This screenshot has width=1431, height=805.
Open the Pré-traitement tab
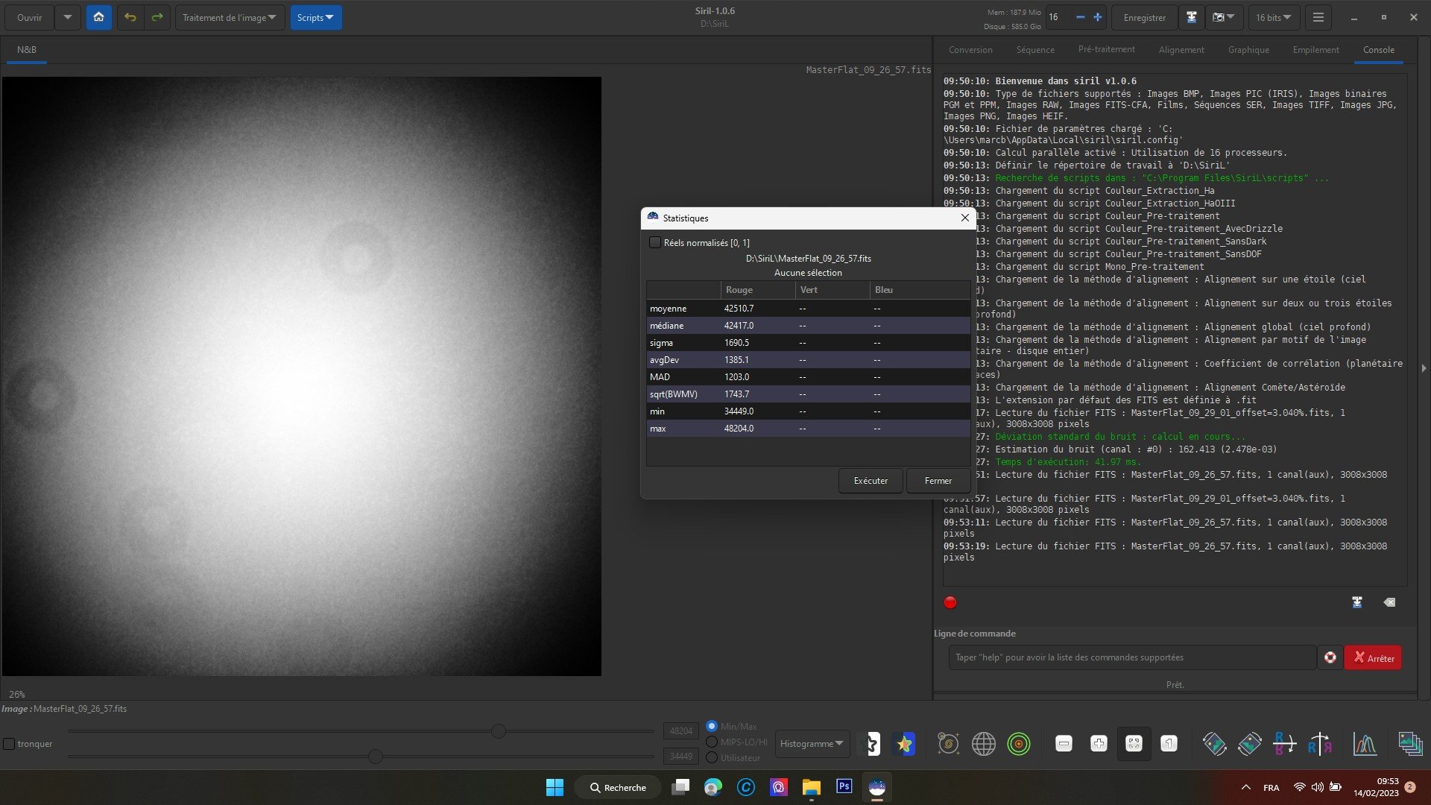coord(1106,50)
